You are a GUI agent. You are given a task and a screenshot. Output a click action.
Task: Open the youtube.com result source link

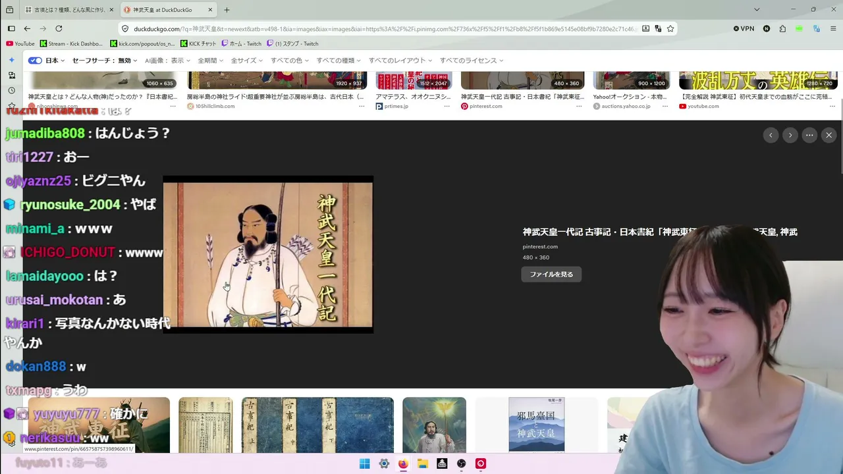tap(699, 106)
